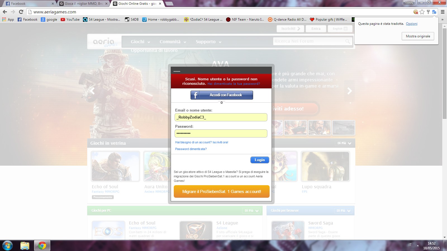Open S4DB bookmark
This screenshot has height=251, width=447.
pyautogui.click(x=132, y=20)
